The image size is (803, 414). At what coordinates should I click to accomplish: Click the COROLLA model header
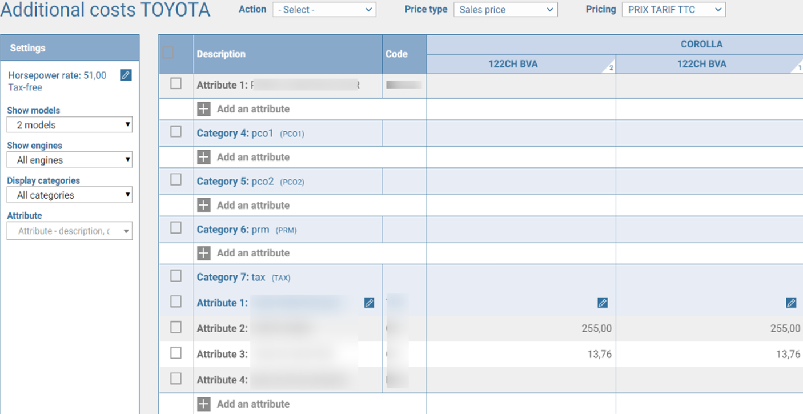click(x=701, y=45)
